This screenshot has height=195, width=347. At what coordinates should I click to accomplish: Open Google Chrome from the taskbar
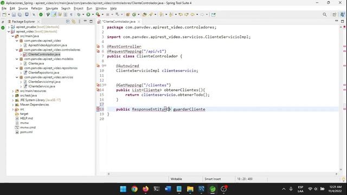[134, 189]
